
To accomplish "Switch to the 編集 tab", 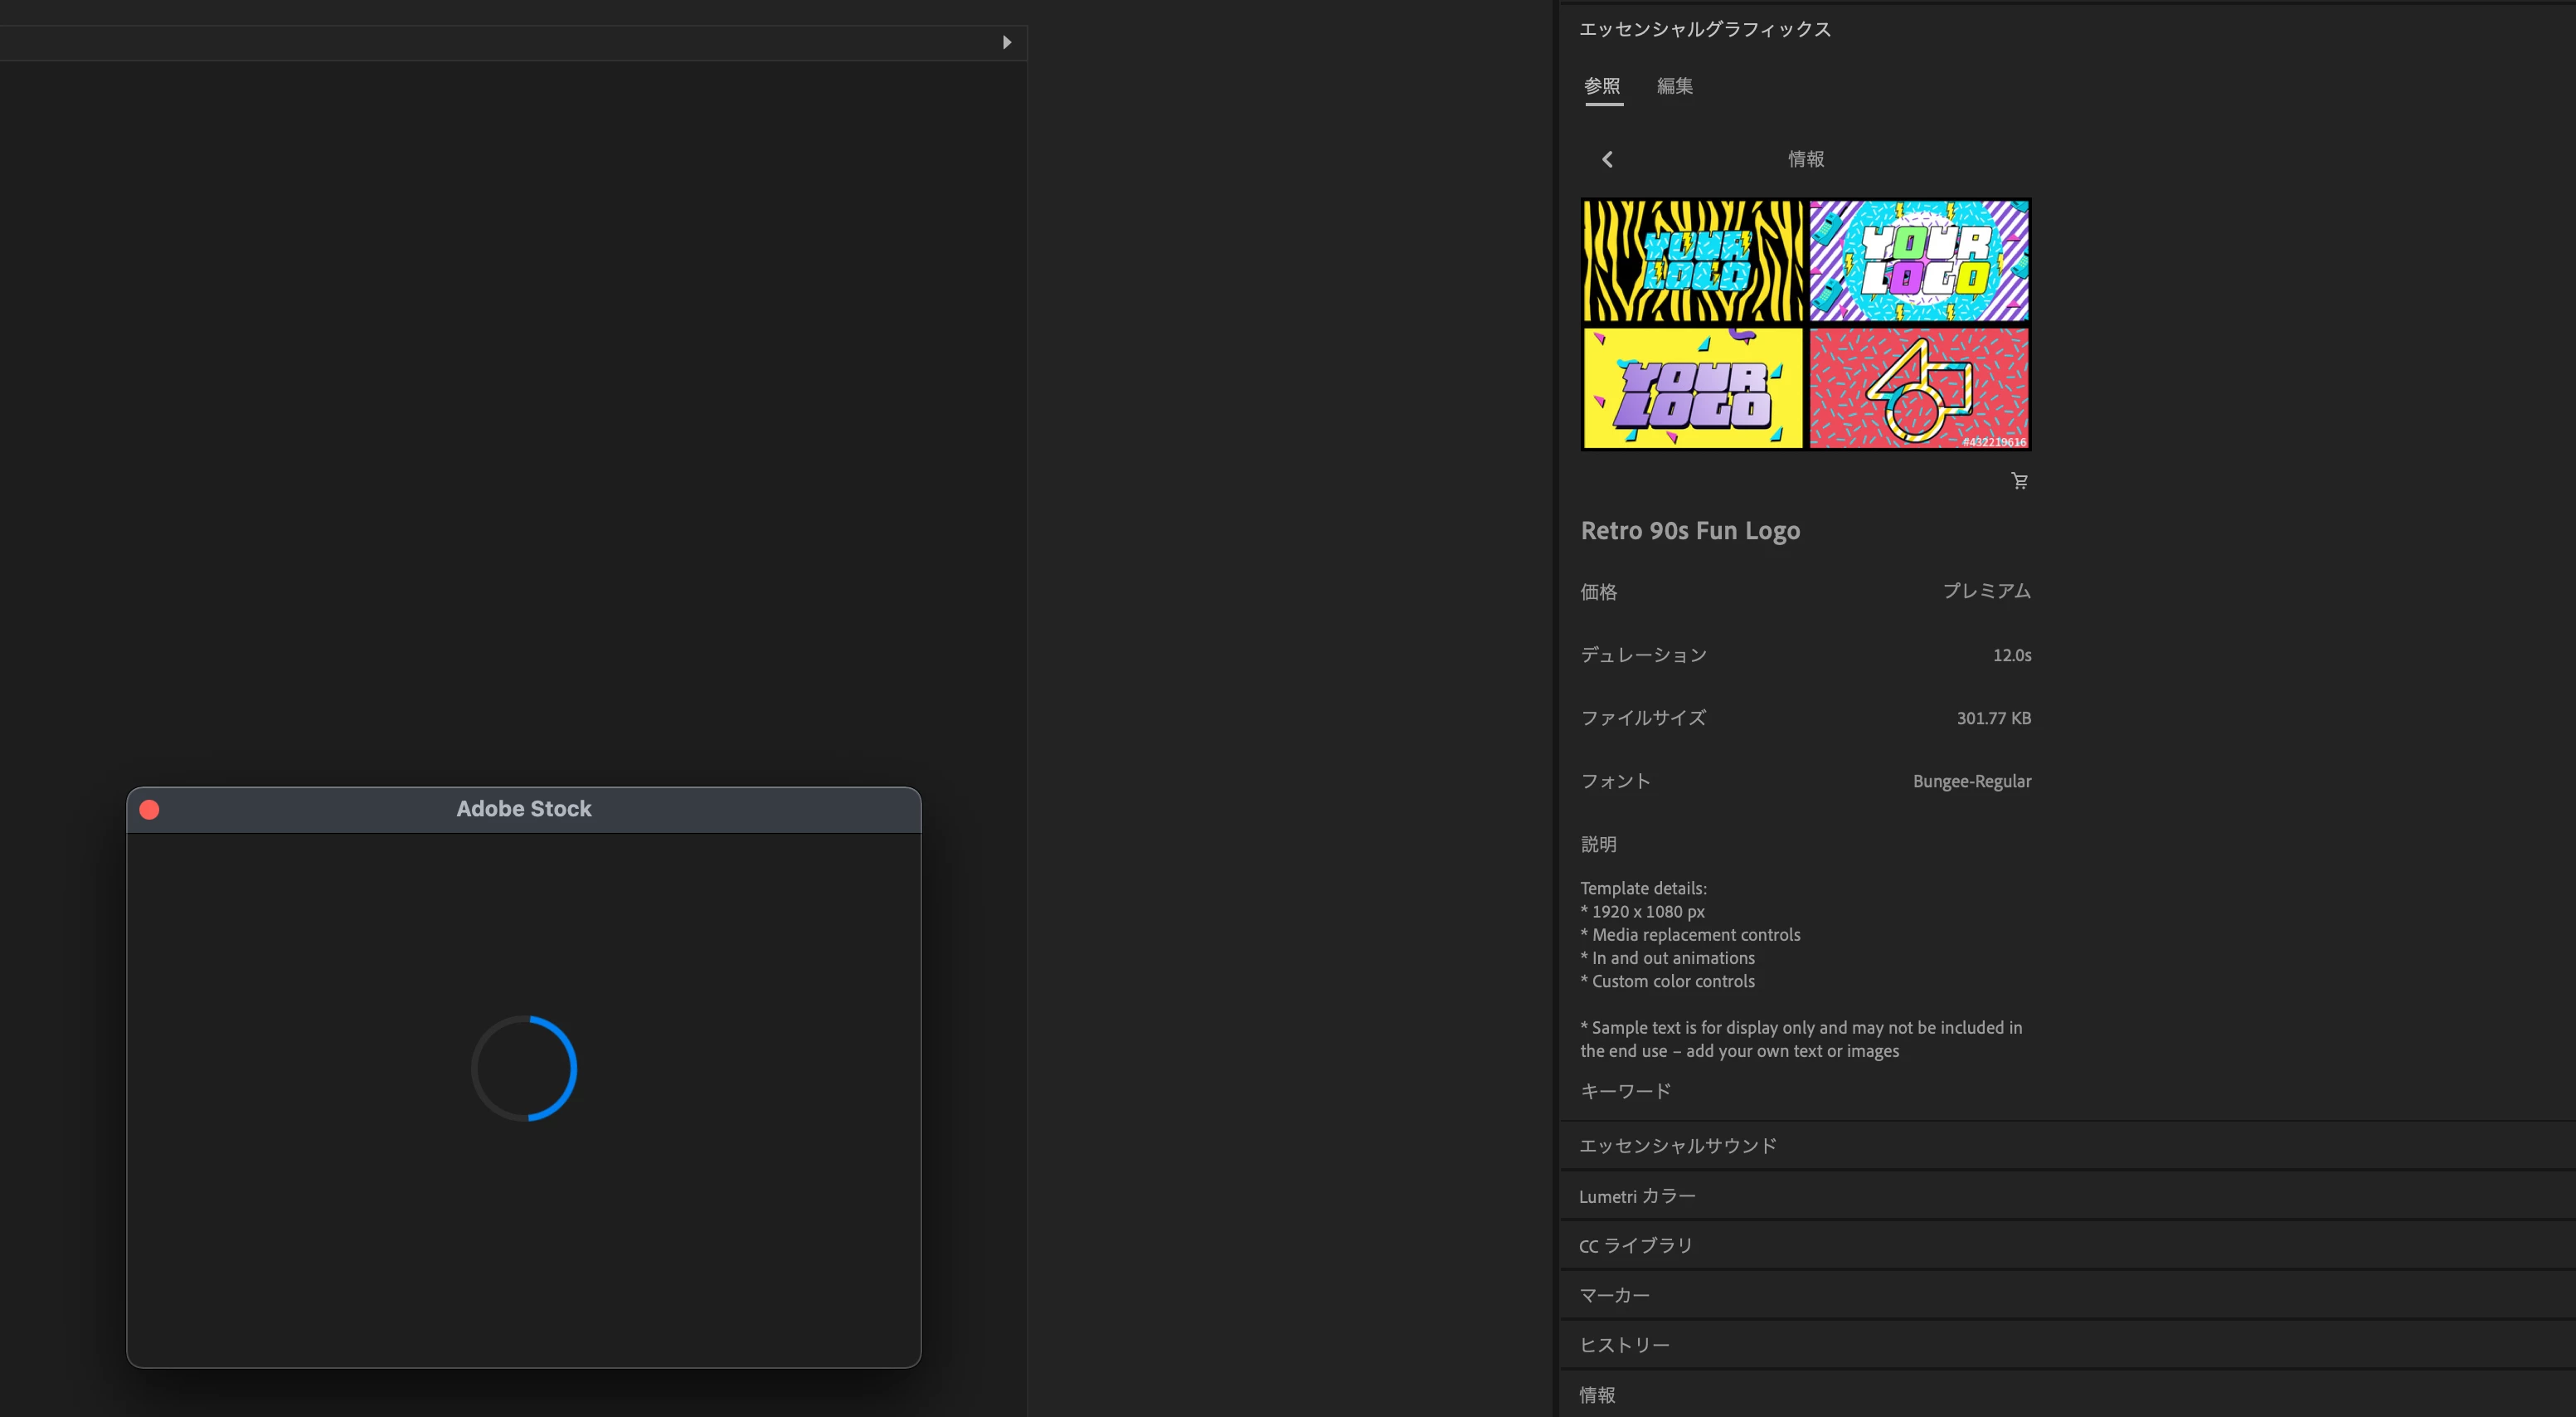I will pos(1674,86).
